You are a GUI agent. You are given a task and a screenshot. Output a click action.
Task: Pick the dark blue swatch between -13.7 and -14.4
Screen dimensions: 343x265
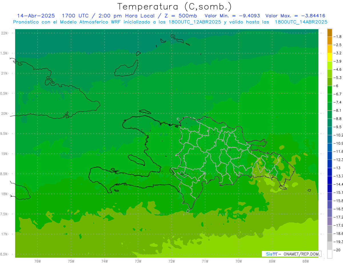point(330,180)
